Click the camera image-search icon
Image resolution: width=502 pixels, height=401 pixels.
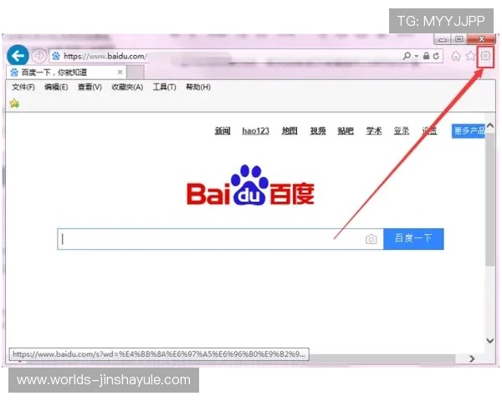click(x=371, y=239)
